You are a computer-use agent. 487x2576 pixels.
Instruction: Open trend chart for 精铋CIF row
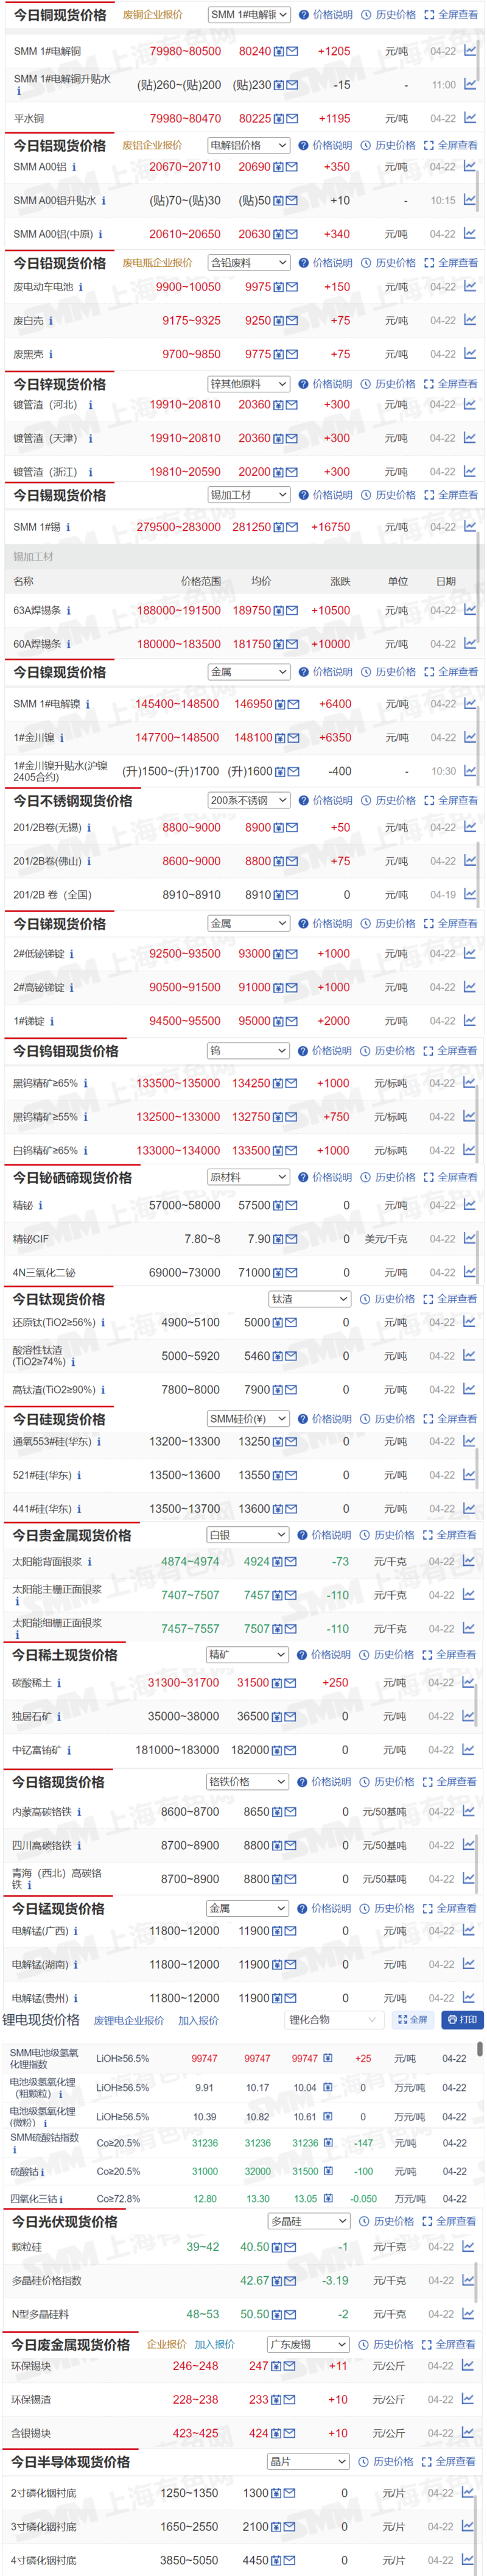click(469, 1238)
